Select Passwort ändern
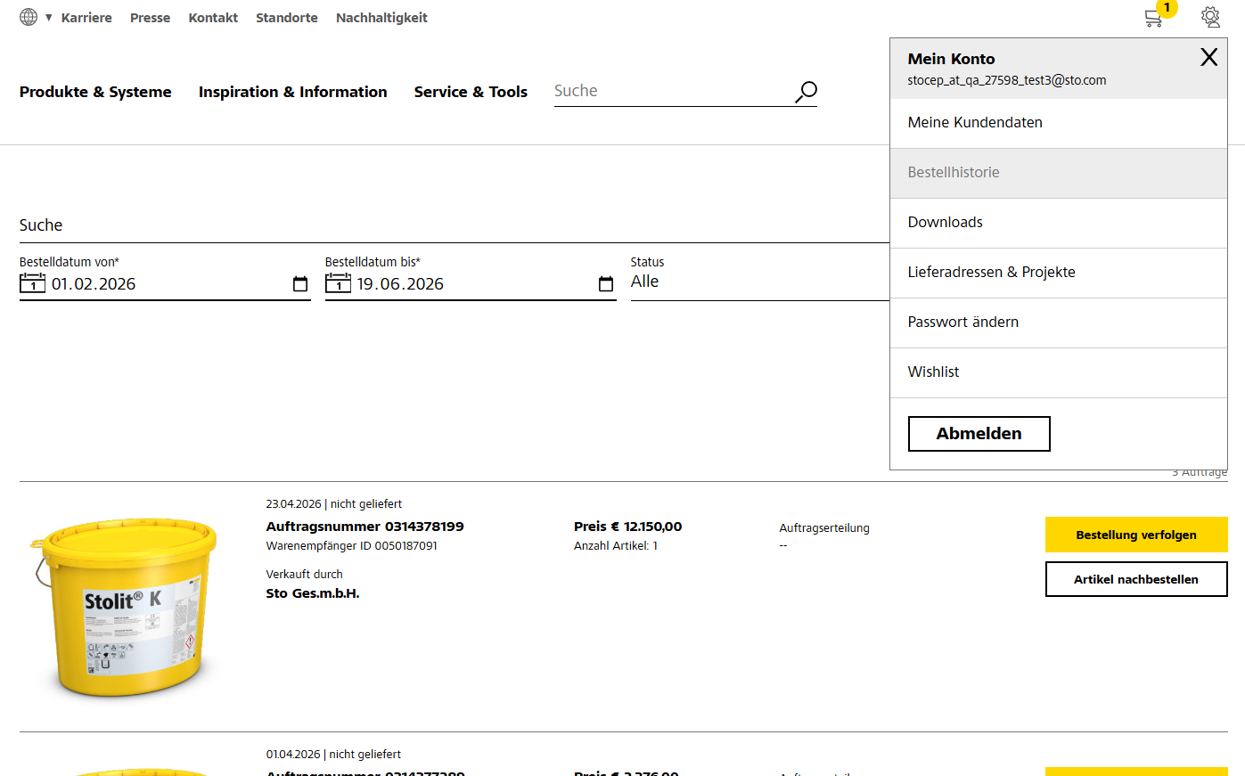The height and width of the screenshot is (776, 1245). coord(1059,323)
